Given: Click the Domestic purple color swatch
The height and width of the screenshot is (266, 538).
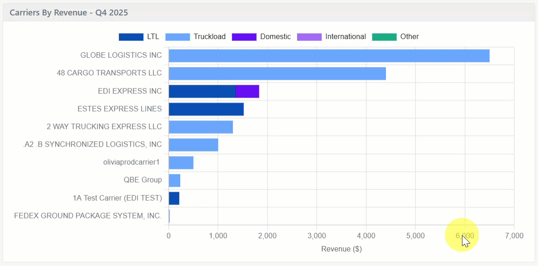Looking at the screenshot, I should pyautogui.click(x=244, y=37).
